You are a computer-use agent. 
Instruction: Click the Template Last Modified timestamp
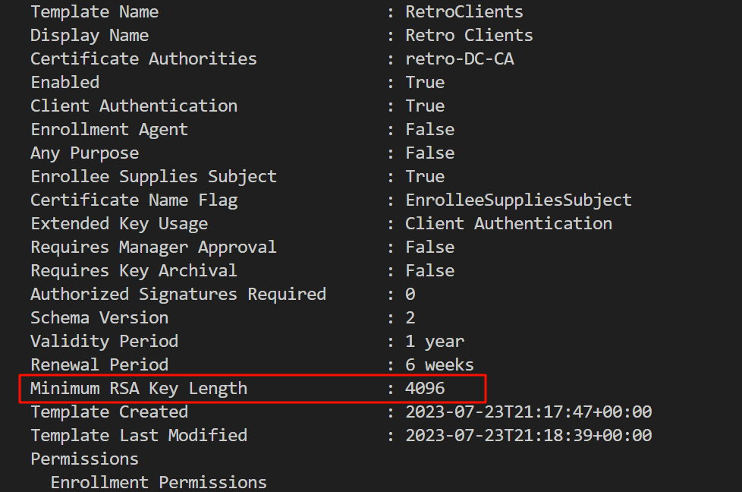click(528, 436)
